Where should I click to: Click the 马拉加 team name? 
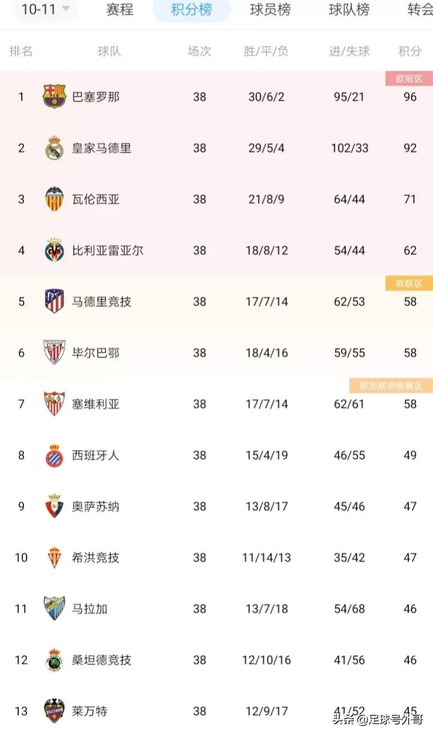coord(90,609)
